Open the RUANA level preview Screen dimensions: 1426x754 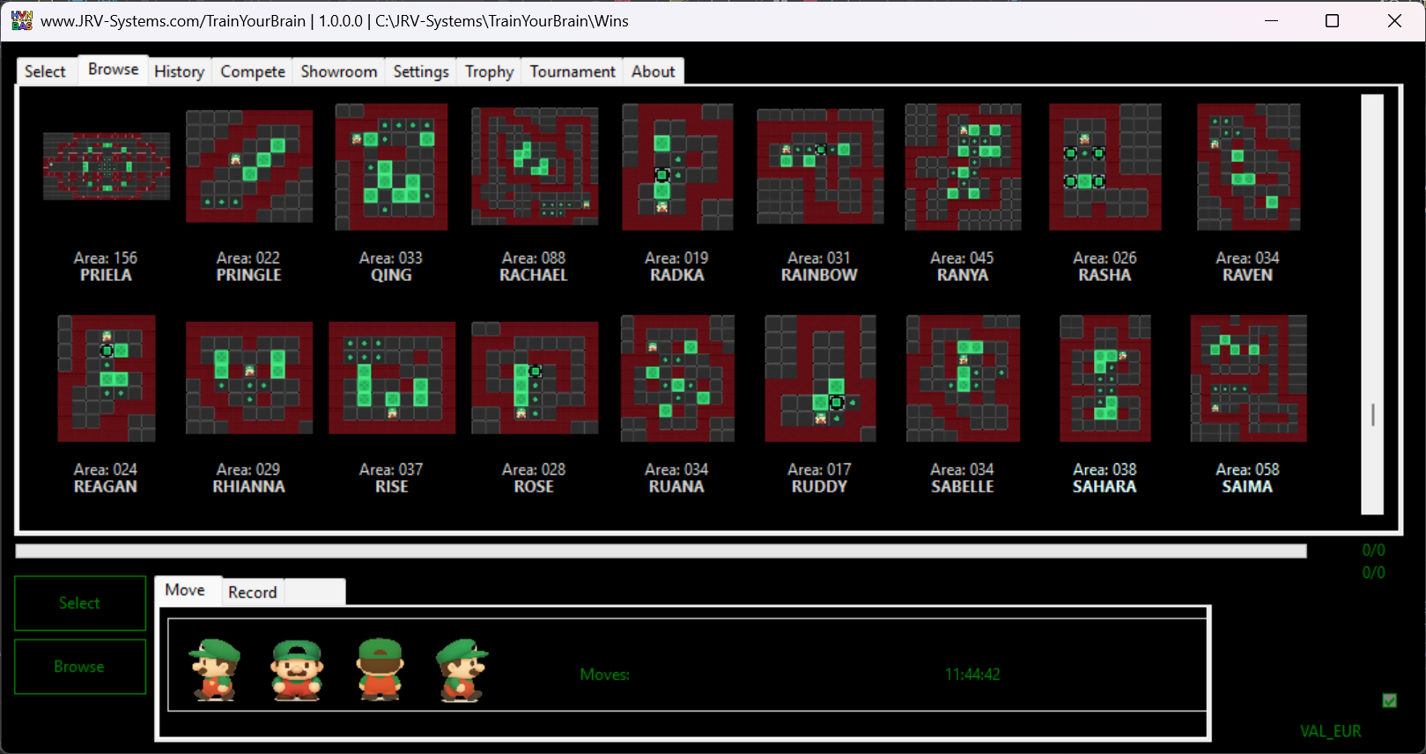677,378
